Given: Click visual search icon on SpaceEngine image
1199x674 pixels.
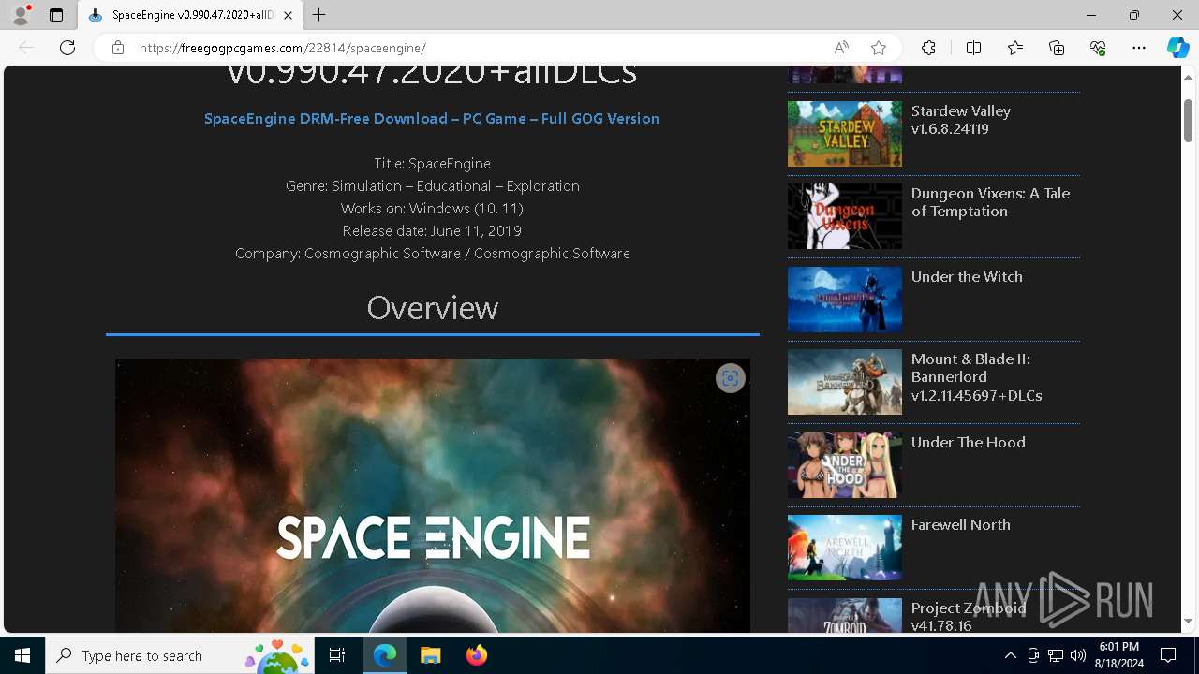Looking at the screenshot, I should [x=731, y=378].
